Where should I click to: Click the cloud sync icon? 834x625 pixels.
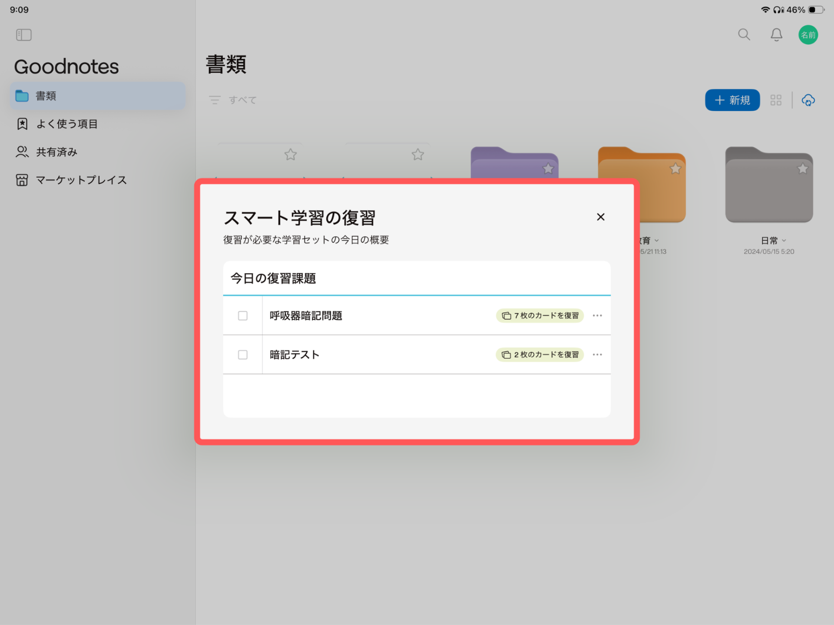(x=808, y=100)
